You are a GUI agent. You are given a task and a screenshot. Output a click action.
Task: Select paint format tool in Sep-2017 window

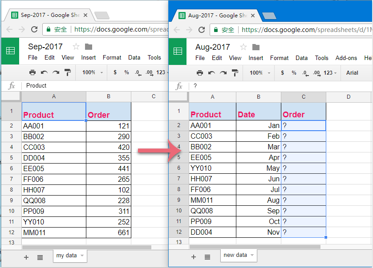[x=67, y=72]
